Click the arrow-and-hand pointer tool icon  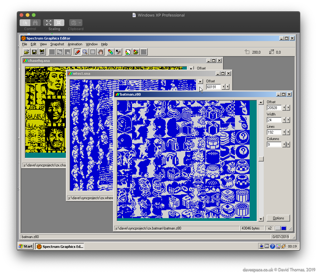(x=118, y=52)
